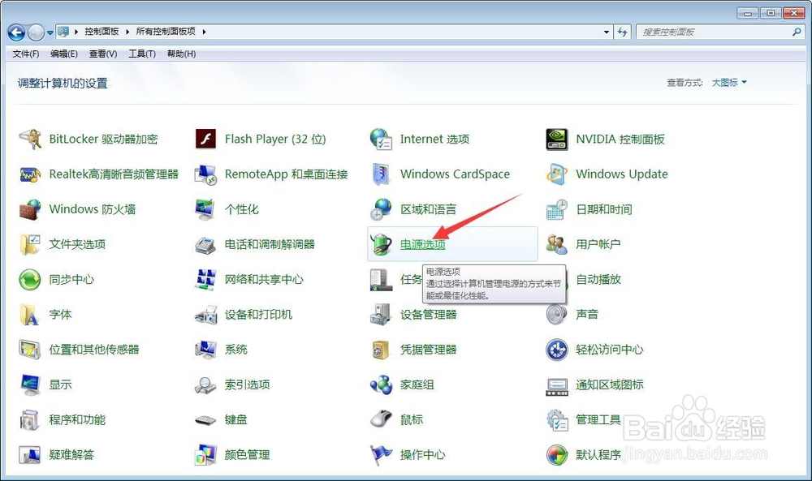Click the 电源选项 link text
Viewport: 812px width, 481px height.
(x=422, y=245)
